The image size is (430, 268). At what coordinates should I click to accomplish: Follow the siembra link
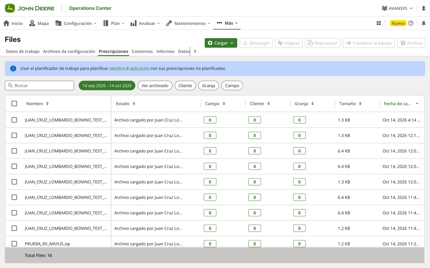[x=117, y=69]
